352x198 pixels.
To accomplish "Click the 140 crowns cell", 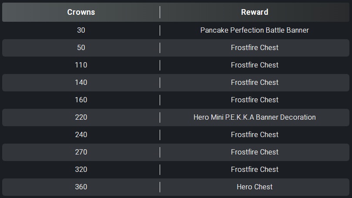I will pos(81,82).
